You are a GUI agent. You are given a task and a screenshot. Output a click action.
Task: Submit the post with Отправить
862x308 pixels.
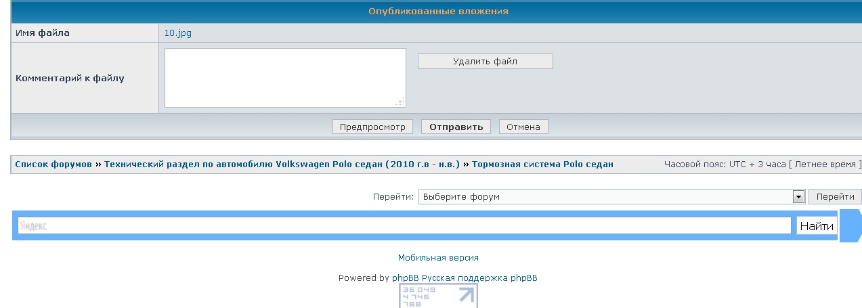tap(456, 127)
